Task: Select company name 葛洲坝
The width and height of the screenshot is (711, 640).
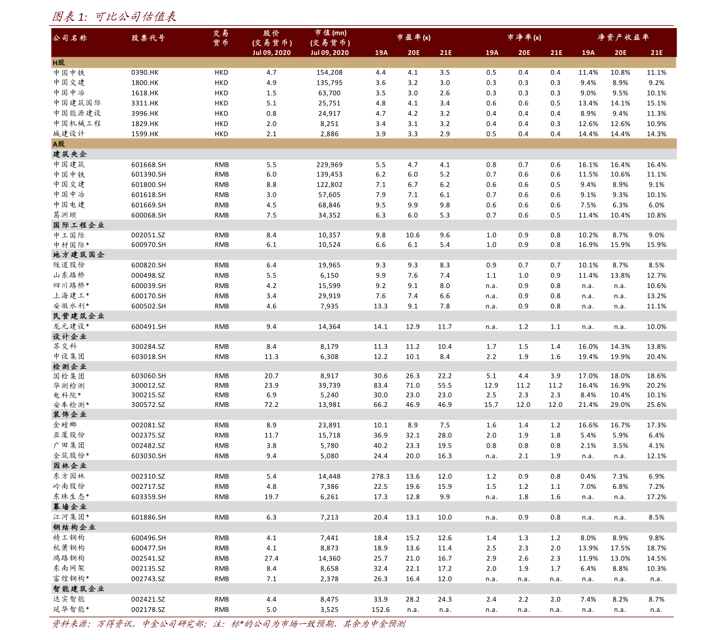Action: 65,215
